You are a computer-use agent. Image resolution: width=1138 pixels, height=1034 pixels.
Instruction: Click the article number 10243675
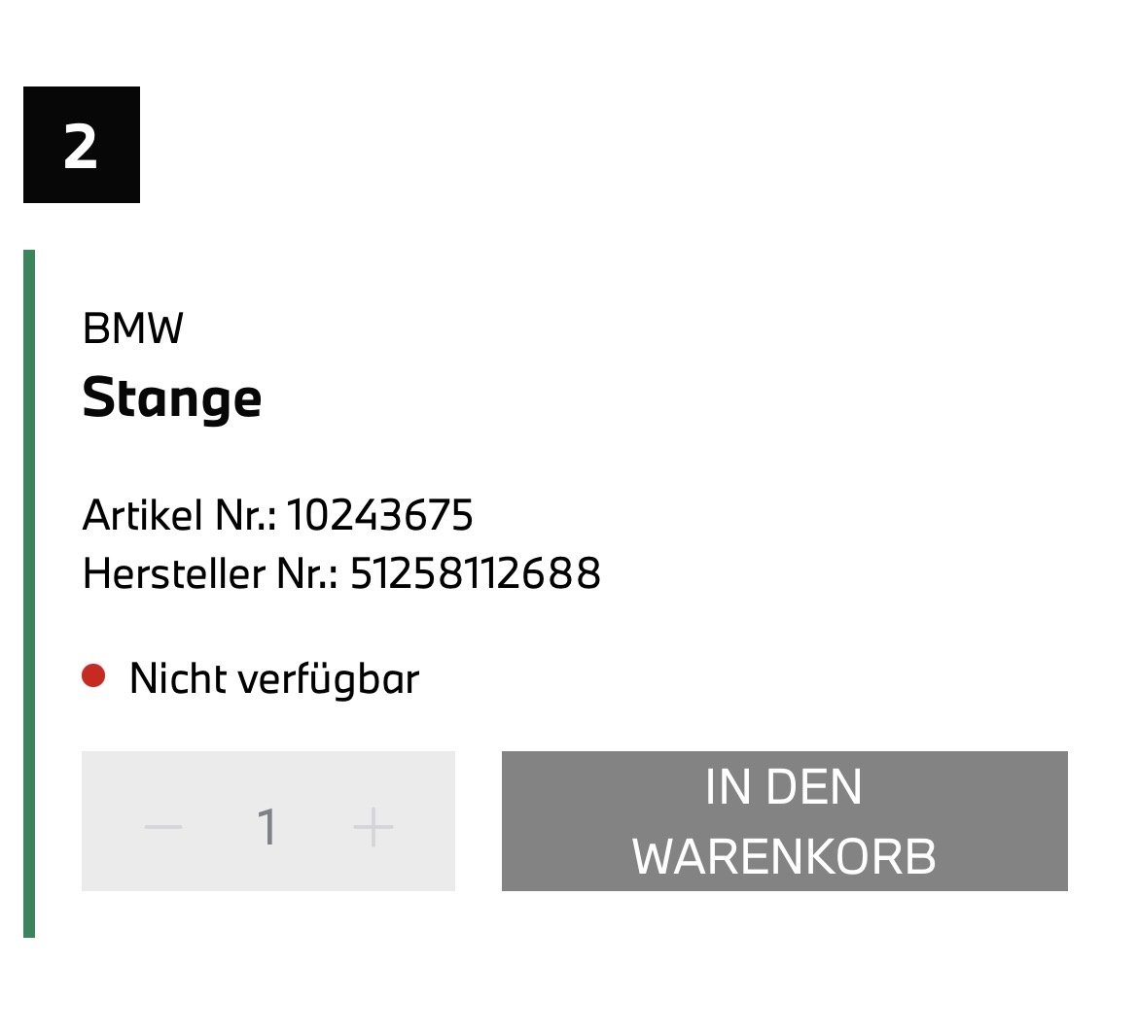pyautogui.click(x=379, y=515)
